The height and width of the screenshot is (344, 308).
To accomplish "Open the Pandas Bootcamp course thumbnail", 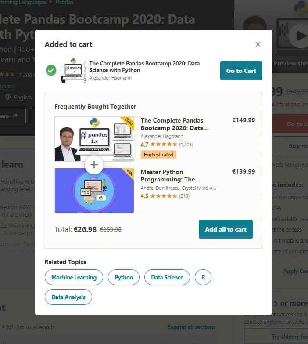I will pyautogui.click(x=94, y=139).
